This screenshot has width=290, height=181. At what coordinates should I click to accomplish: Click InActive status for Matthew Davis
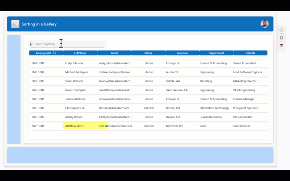tap(149, 126)
